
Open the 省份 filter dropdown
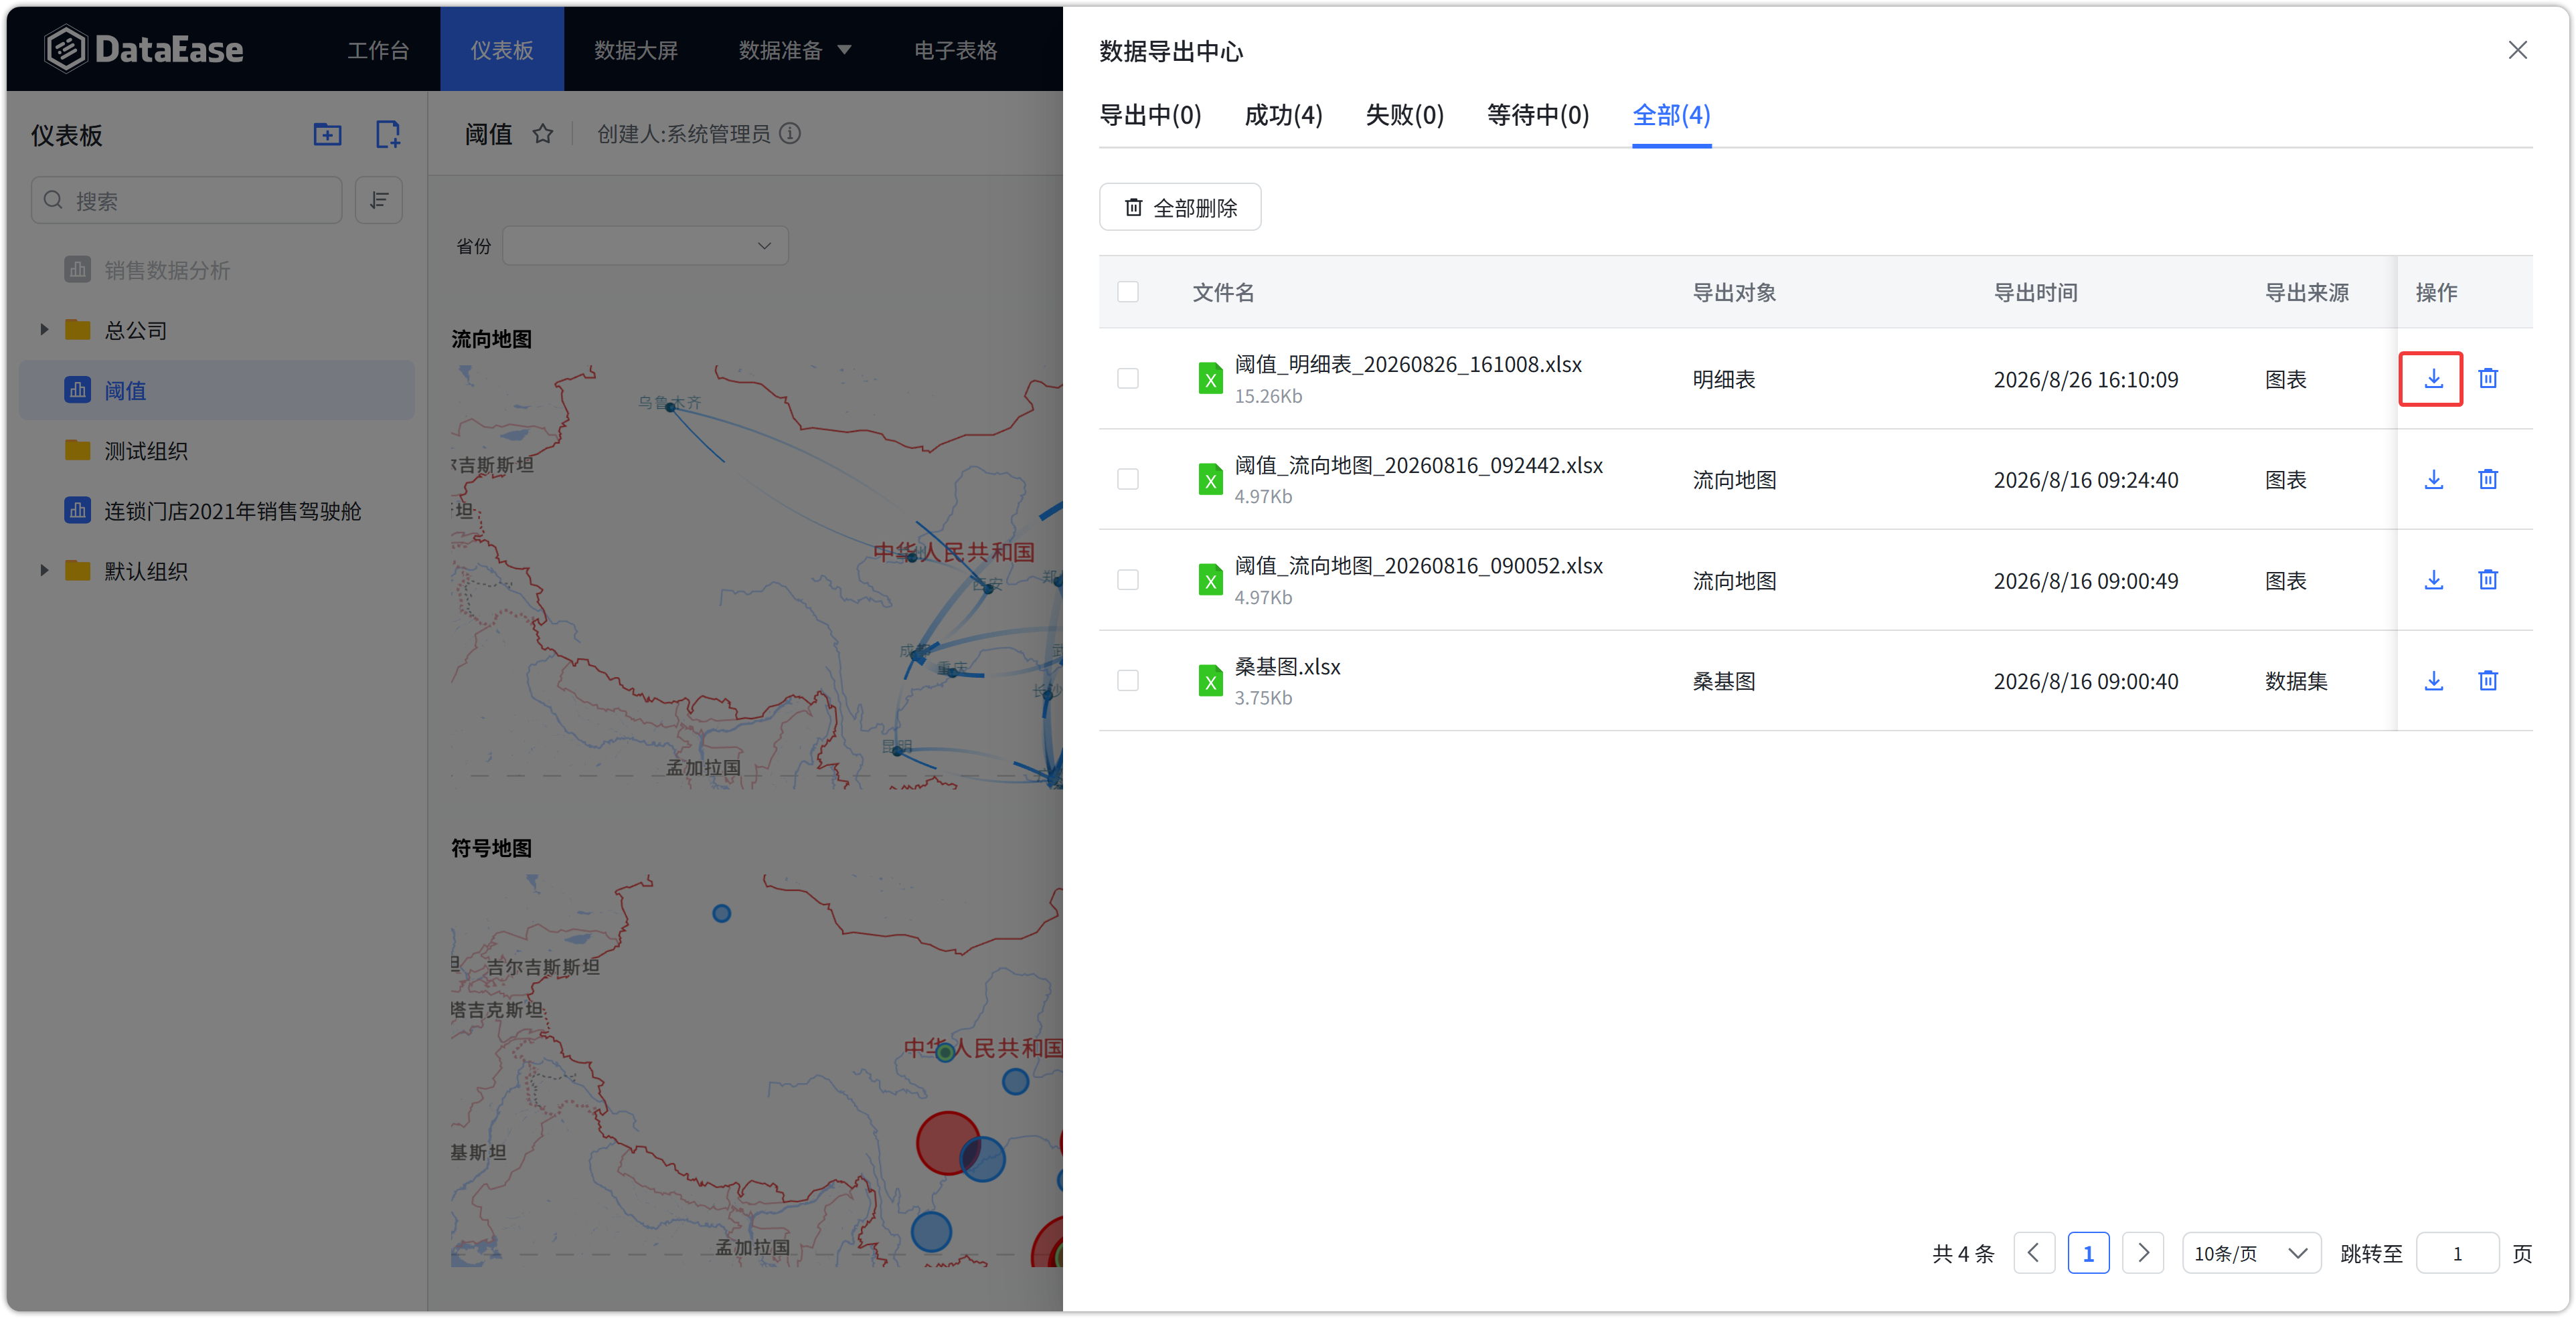tap(645, 246)
